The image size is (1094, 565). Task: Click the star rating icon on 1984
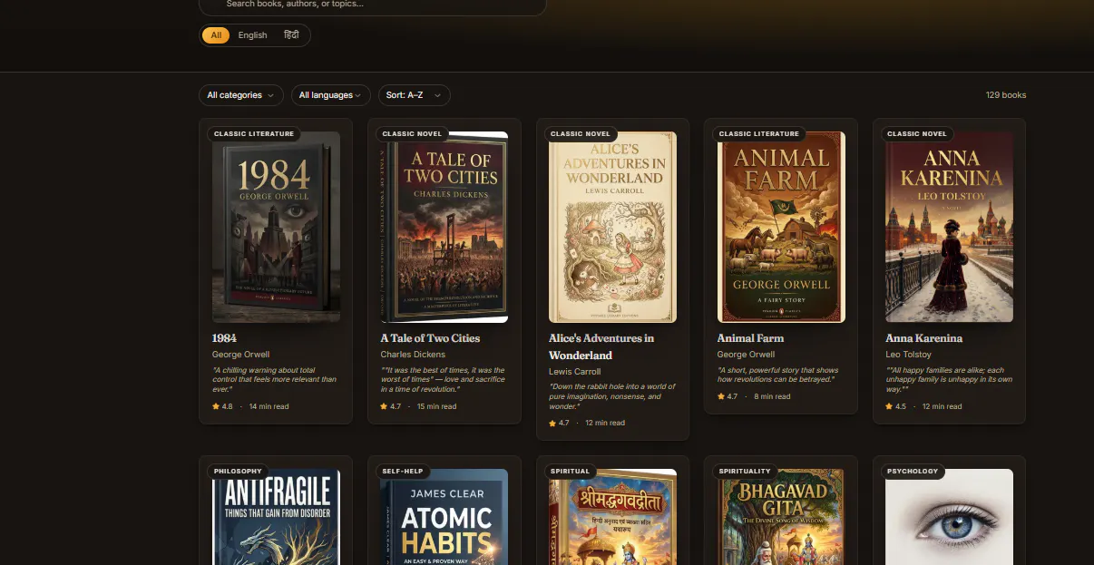(216, 406)
